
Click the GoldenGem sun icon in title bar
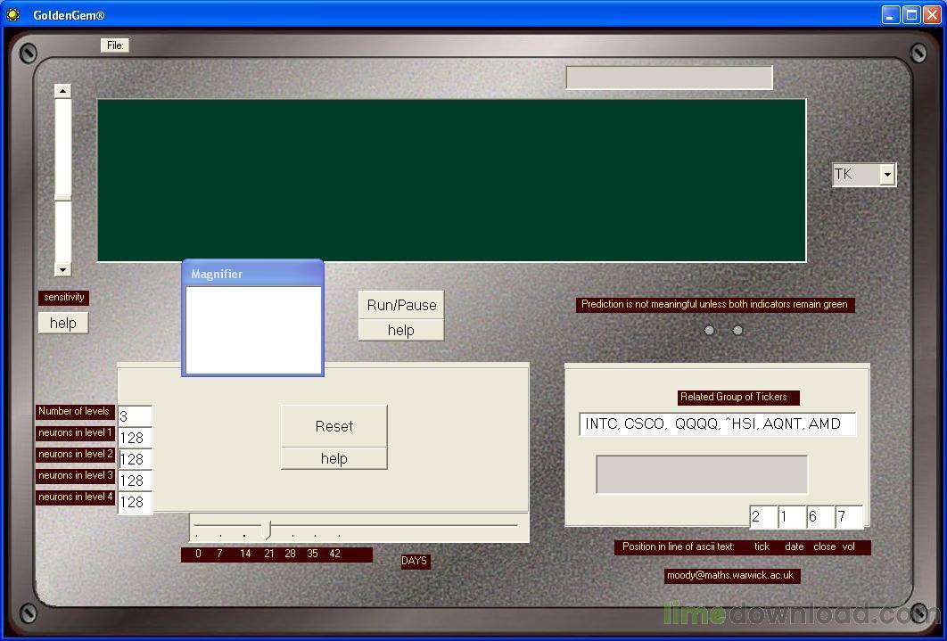[12, 14]
